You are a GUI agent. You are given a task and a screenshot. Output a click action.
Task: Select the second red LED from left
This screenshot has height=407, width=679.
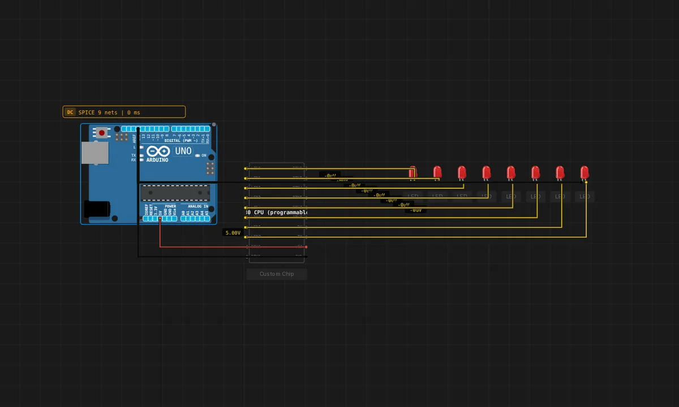[437, 172]
